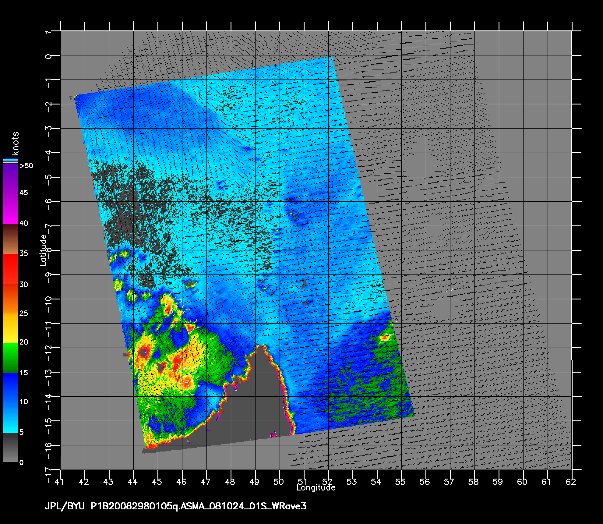Click the file name 'P1B20082980105q.ASMA_081024_01S_WRave3'
Viewport: 603px width, 524px height.
click(x=199, y=506)
